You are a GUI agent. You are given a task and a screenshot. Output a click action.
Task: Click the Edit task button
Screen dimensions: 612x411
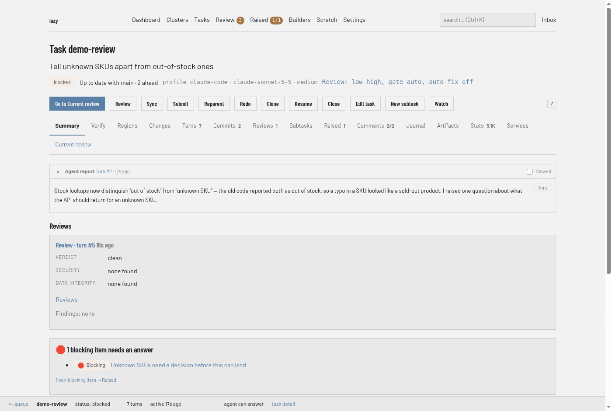coord(365,104)
